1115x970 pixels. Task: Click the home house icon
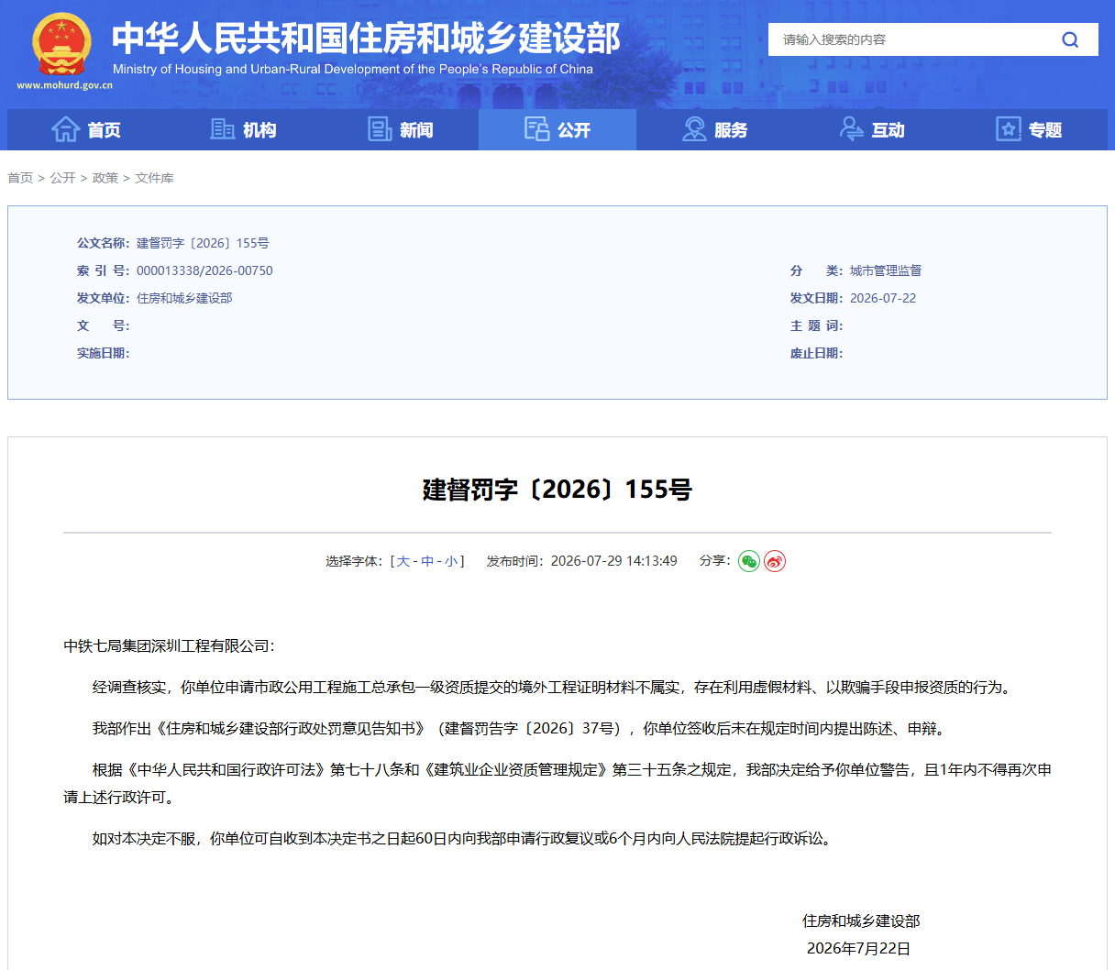click(x=66, y=129)
